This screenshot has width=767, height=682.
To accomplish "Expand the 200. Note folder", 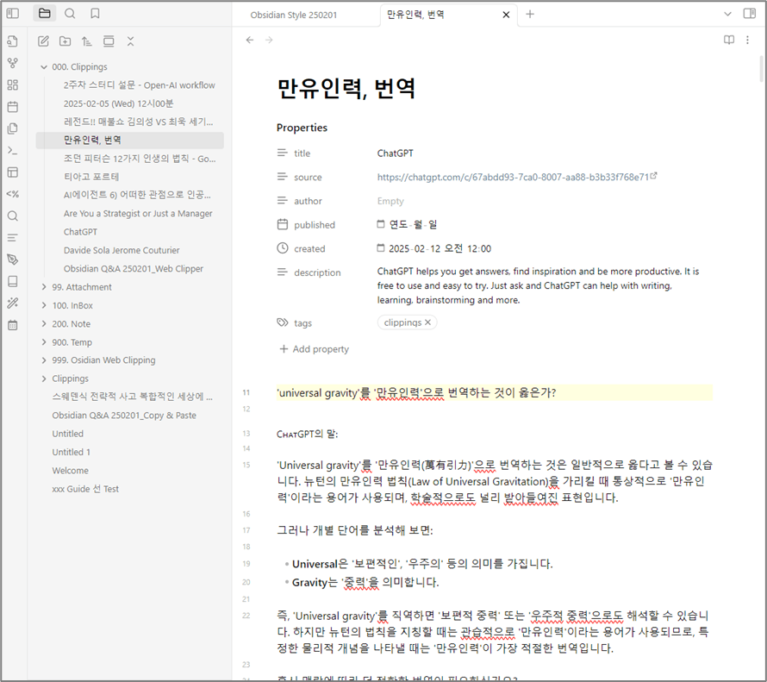I will click(x=44, y=323).
